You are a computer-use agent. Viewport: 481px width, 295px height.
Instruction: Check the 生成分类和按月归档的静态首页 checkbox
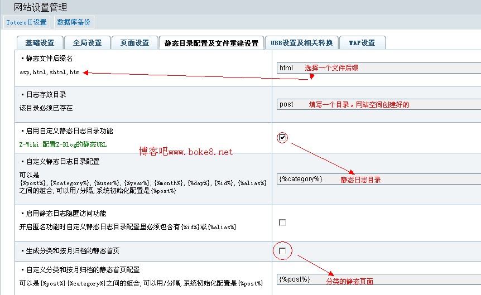click(x=282, y=251)
